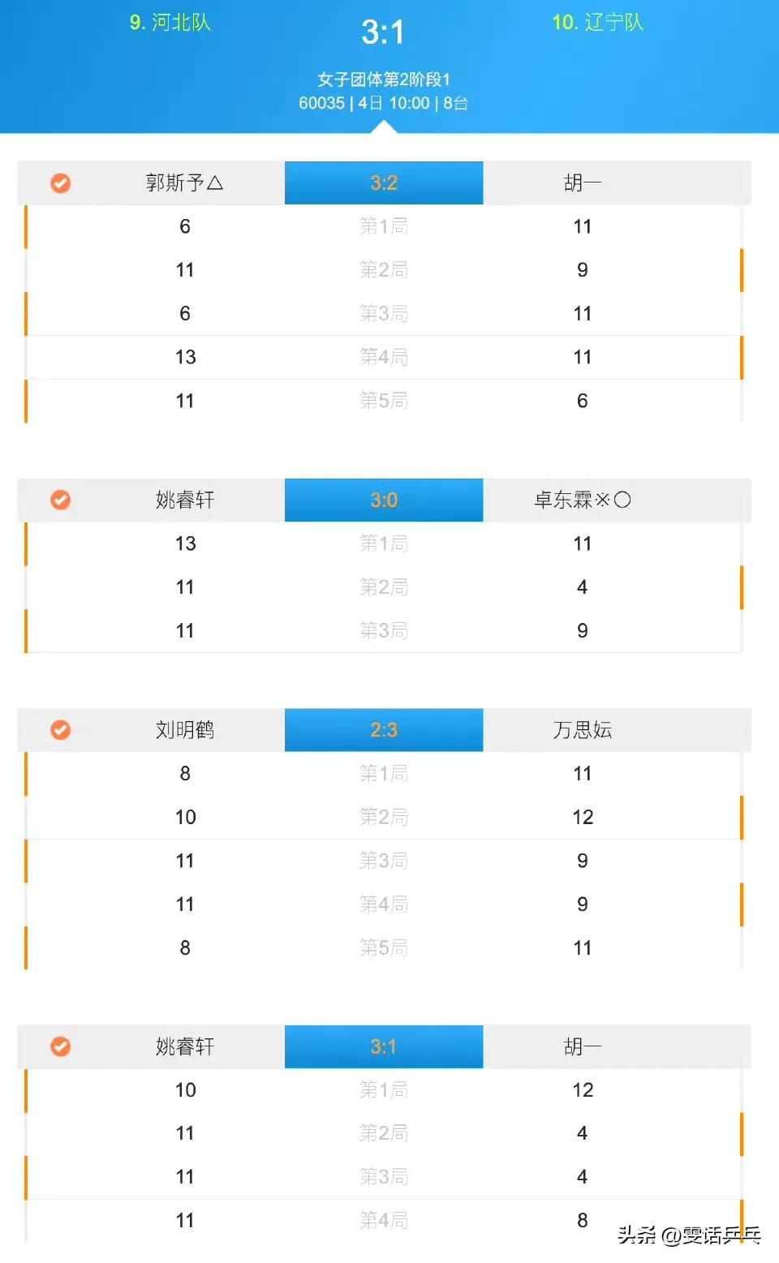Click the 女子团体第2阶段1 stage title
Screen dimensions: 779x1263
click(x=384, y=79)
